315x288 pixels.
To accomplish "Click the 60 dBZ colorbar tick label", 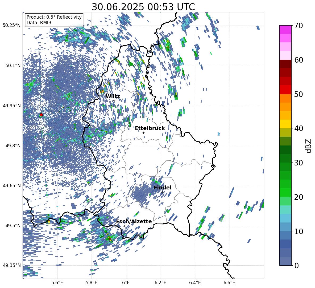I will coord(299,60).
